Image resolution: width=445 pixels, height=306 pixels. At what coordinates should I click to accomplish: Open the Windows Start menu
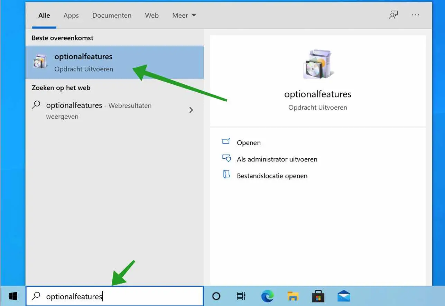[x=13, y=296]
